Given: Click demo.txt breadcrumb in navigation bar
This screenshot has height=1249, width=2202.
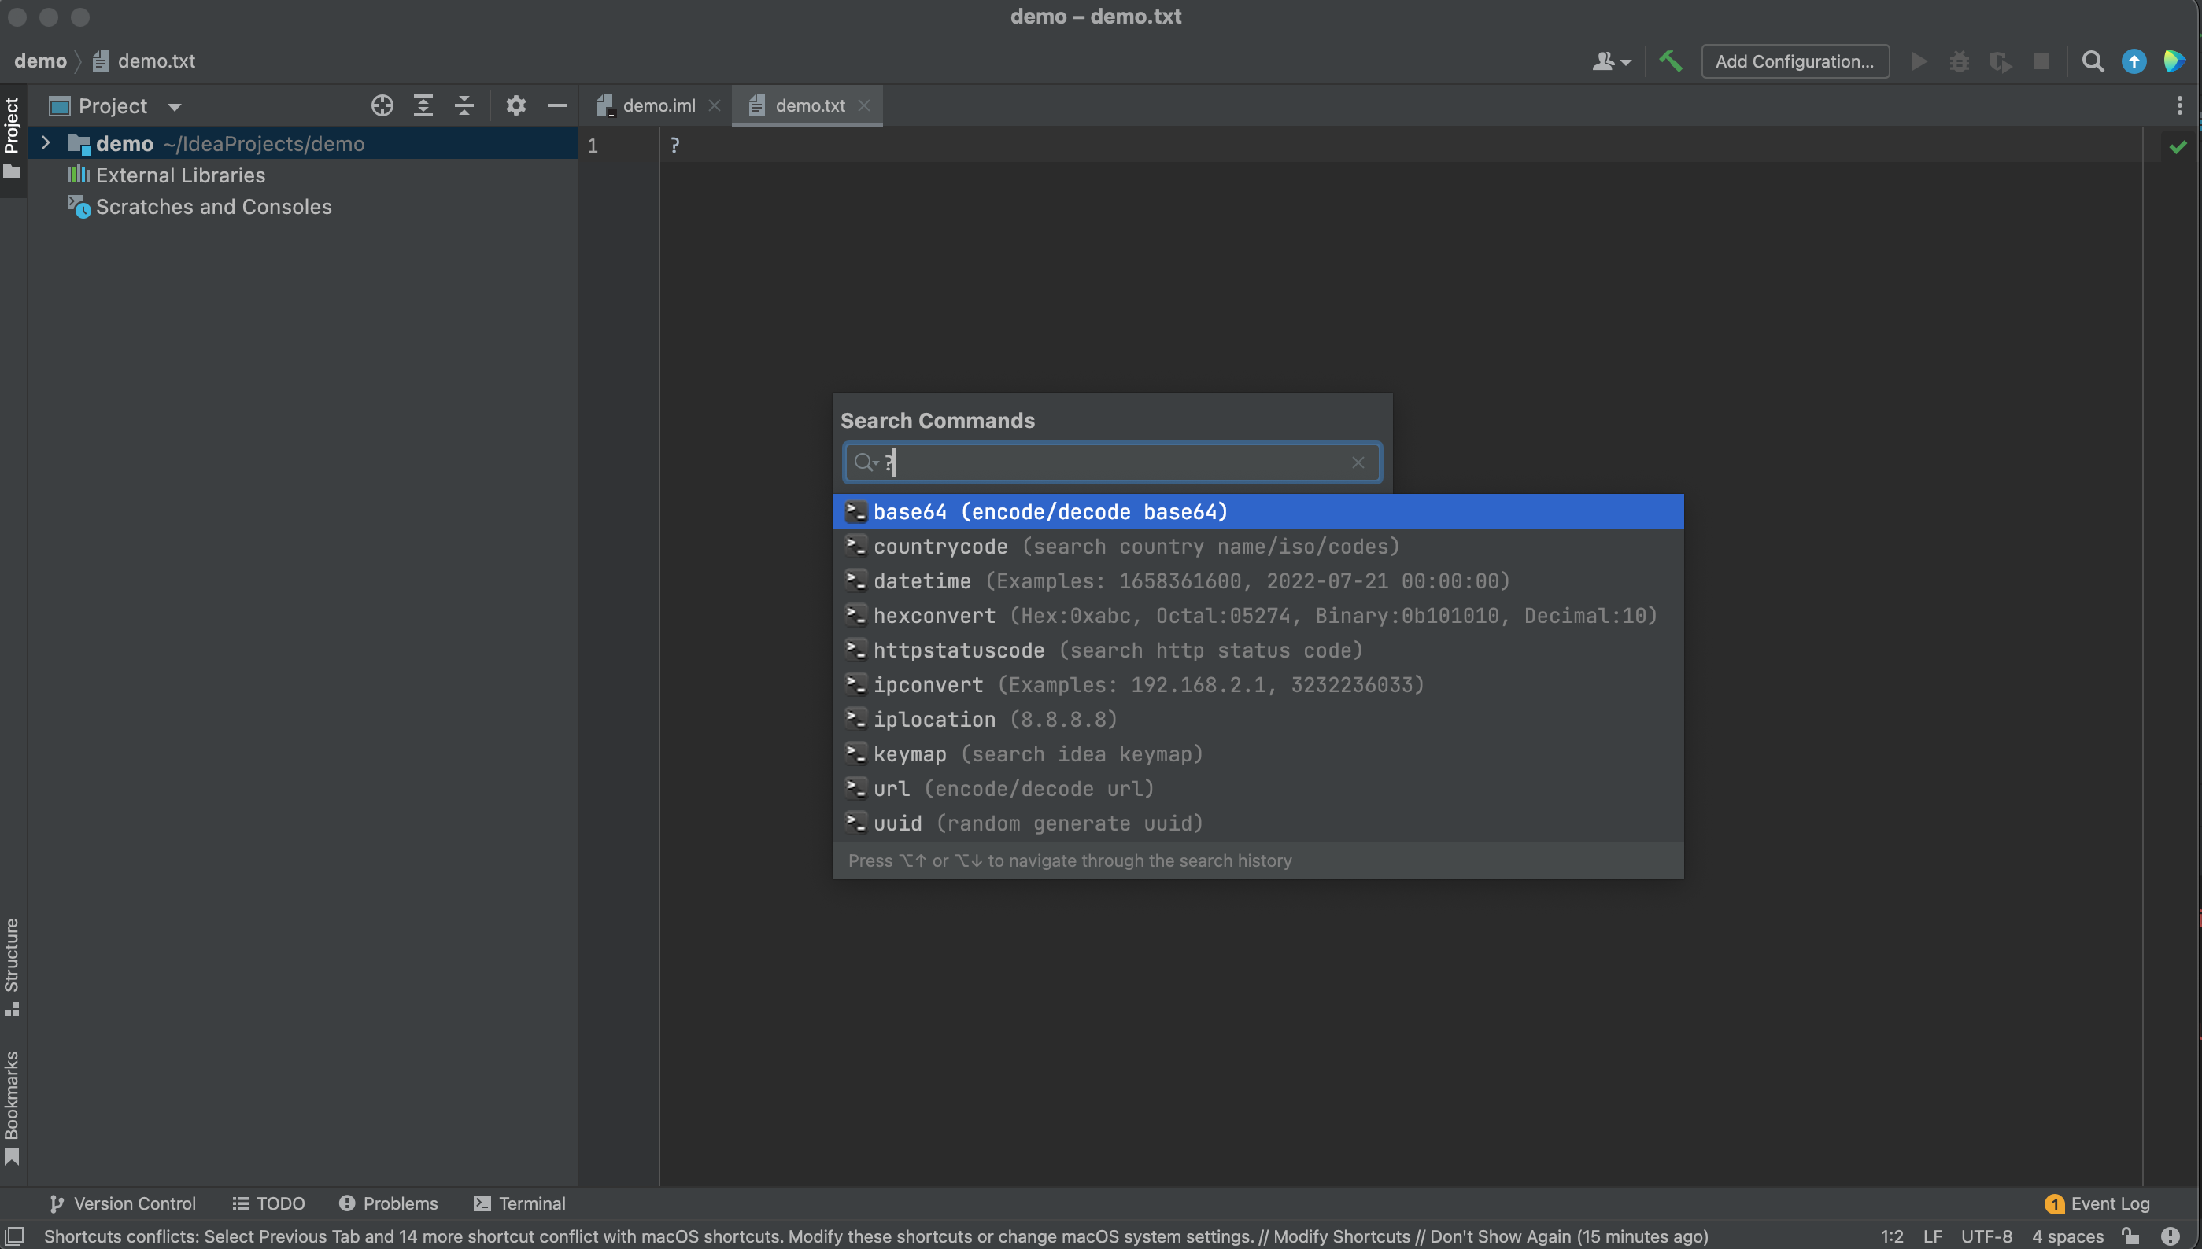Looking at the screenshot, I should (144, 61).
